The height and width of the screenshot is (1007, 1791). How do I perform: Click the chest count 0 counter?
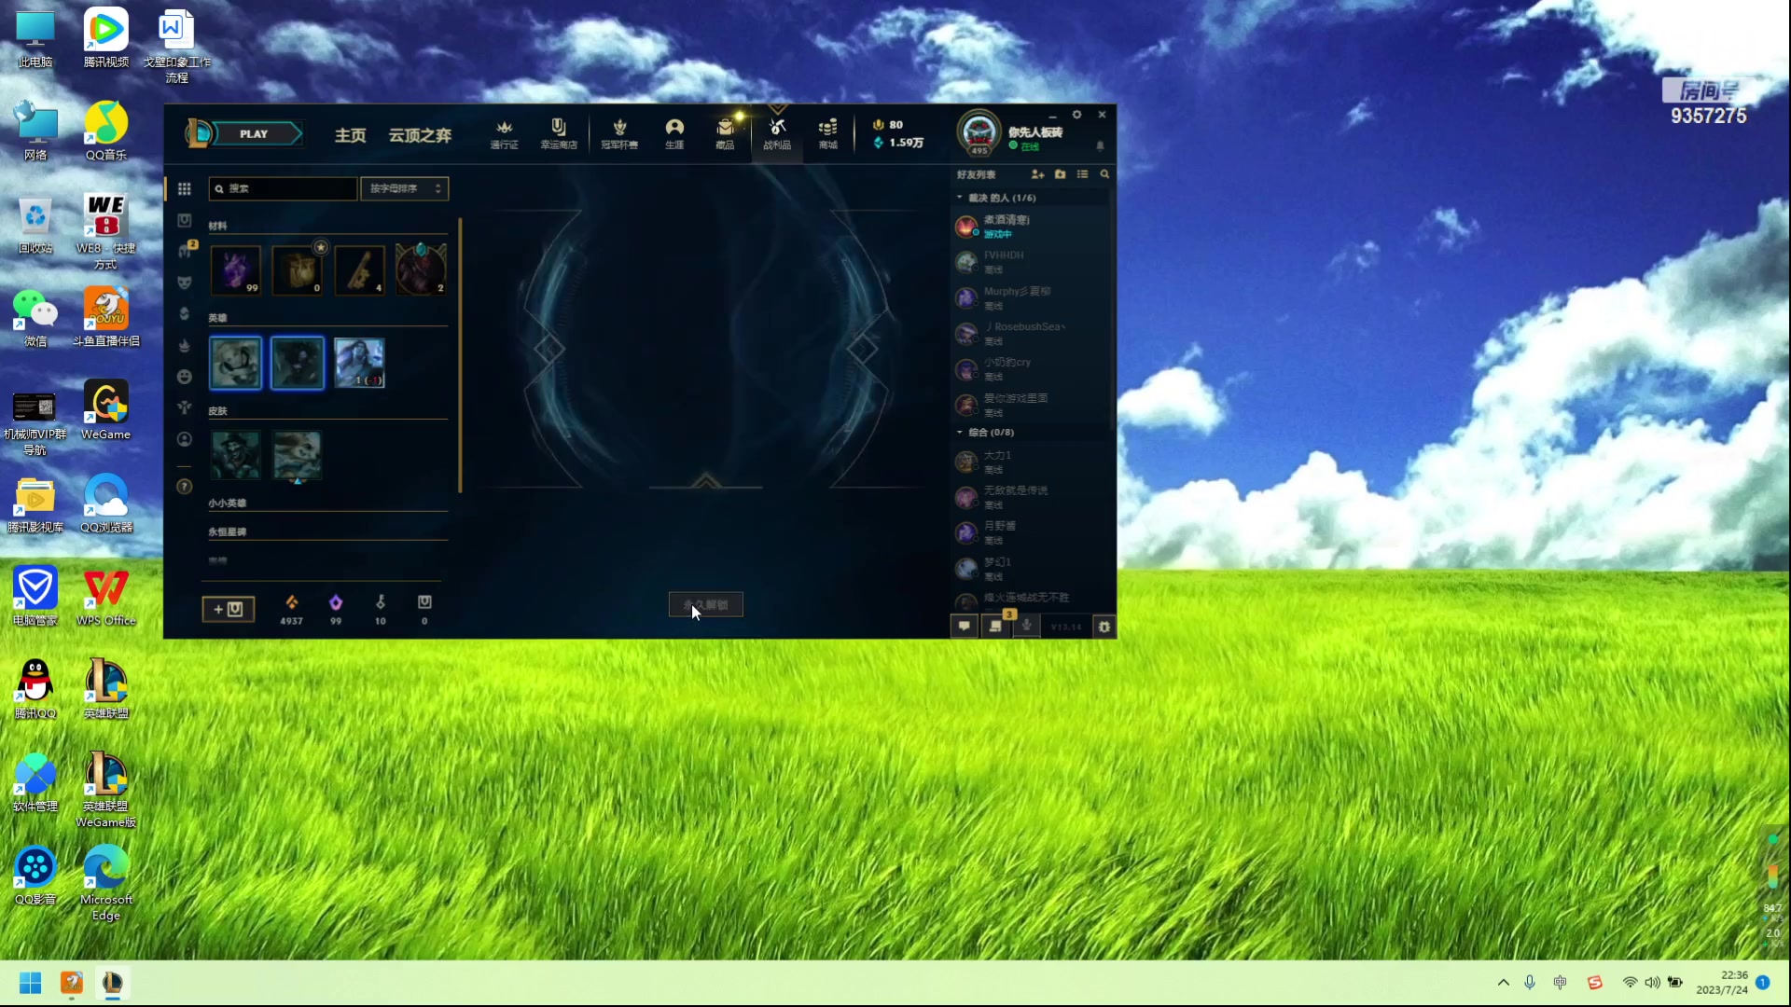tap(424, 610)
